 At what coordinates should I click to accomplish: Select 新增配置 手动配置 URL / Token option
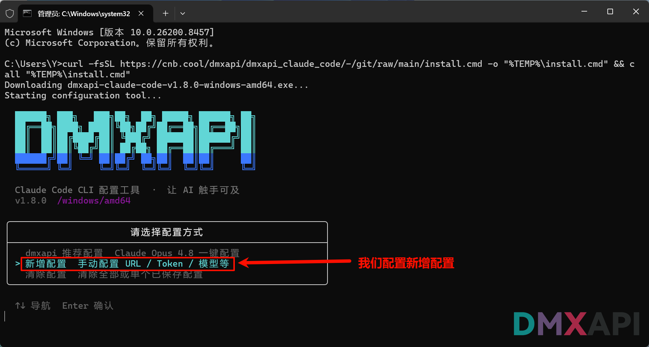(x=127, y=264)
